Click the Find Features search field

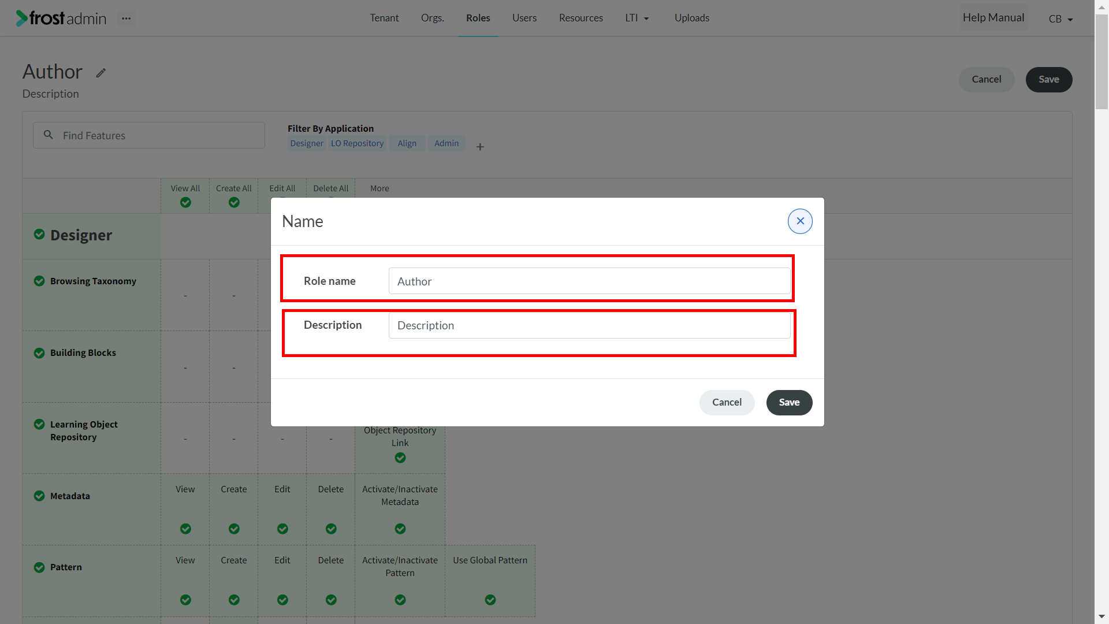(149, 135)
